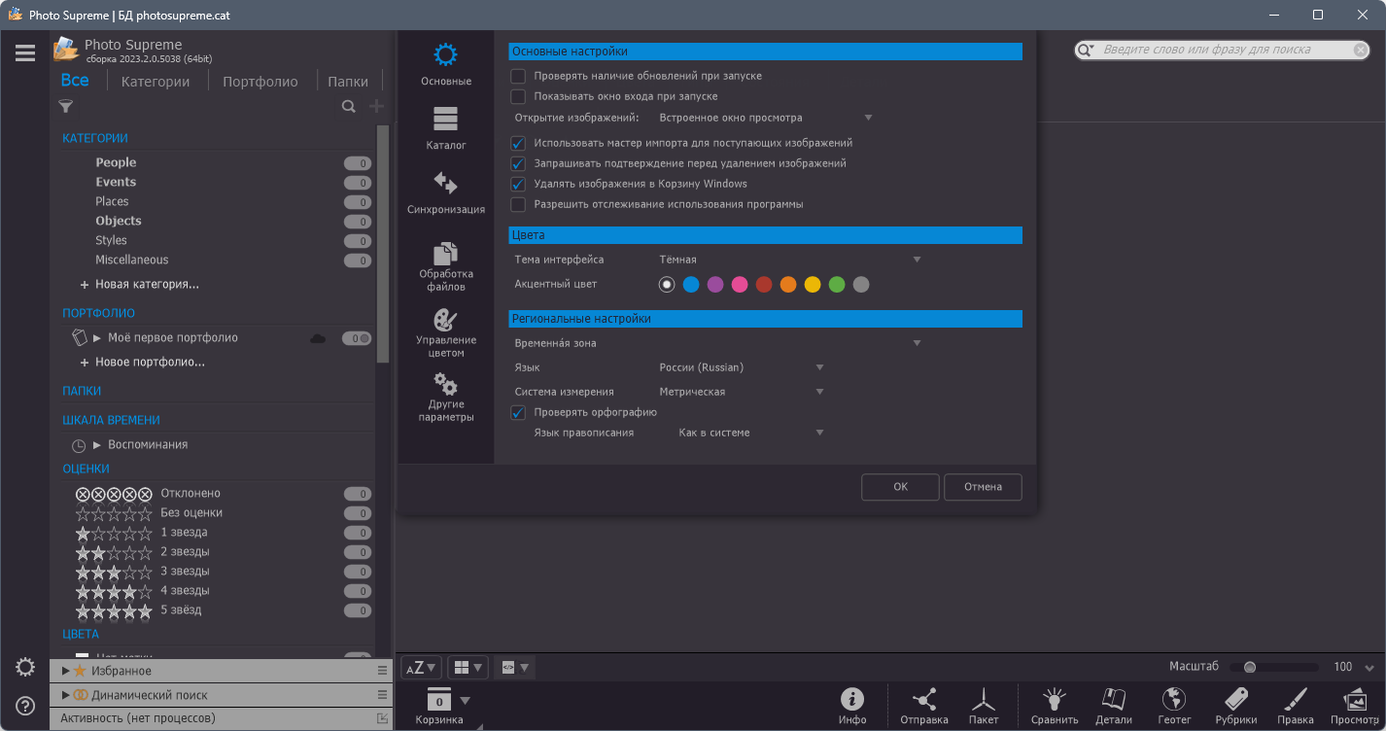Switch to the Категории tab

(156, 82)
